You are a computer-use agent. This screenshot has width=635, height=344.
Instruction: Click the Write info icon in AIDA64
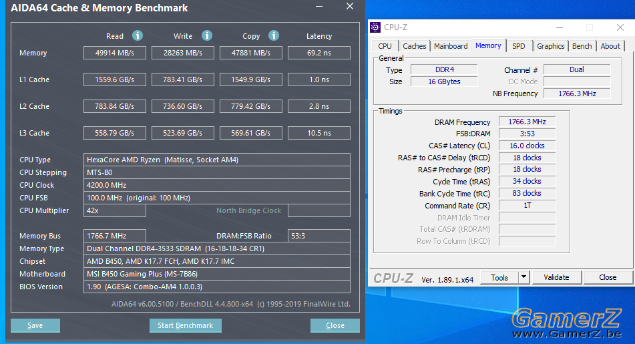point(207,35)
